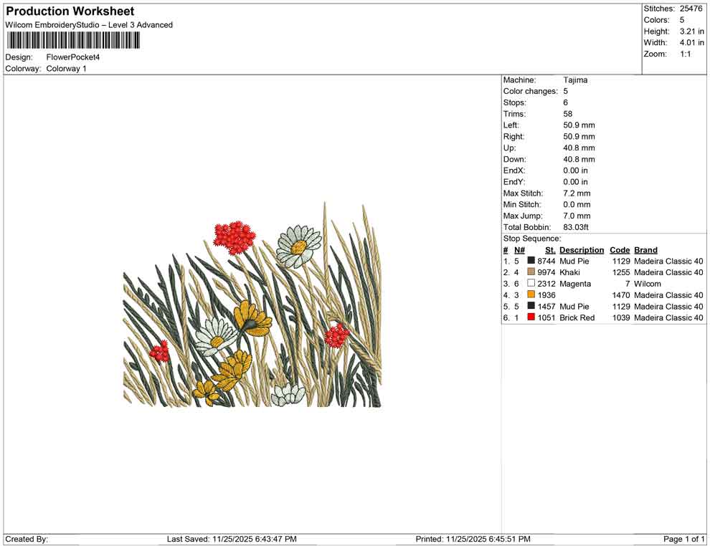The height and width of the screenshot is (546, 710).
Task: Click the stitch count 8744 in row 1
Action: tap(546, 261)
